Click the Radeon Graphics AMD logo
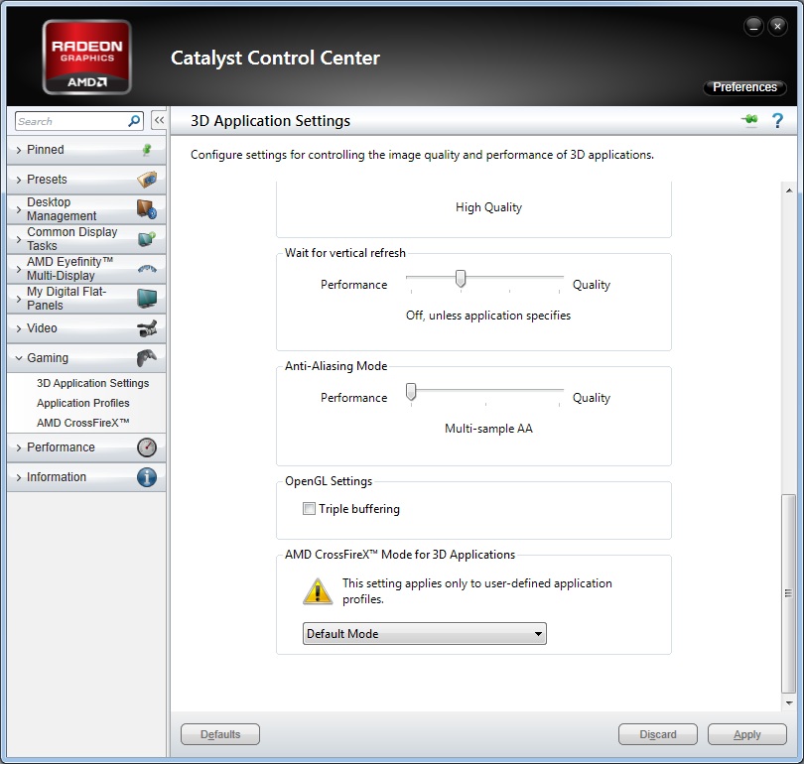Image resolution: width=804 pixels, height=764 pixels. [x=86, y=57]
